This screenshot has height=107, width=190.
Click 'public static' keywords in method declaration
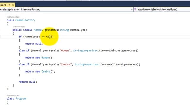click(23, 30)
